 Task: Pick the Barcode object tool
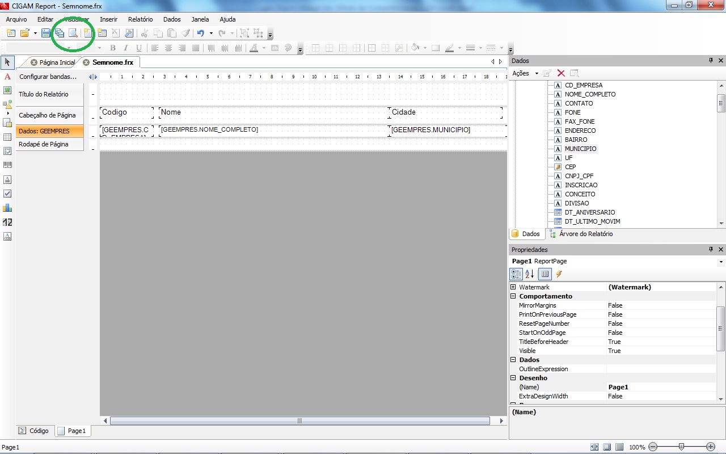(x=7, y=165)
